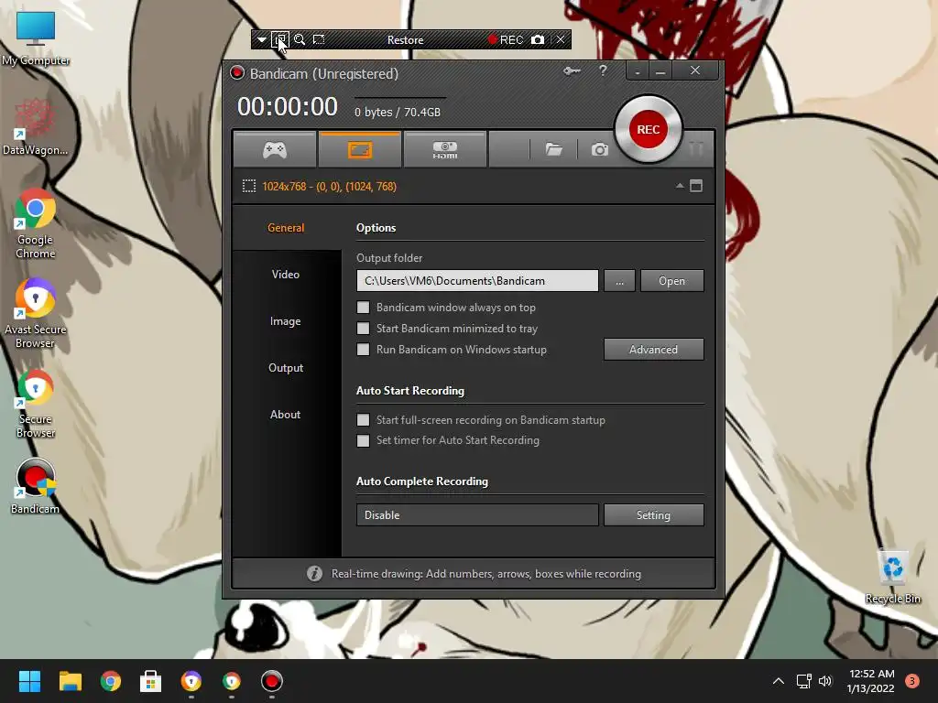Show hidden tray icons chevron
938x703 pixels.
(779, 681)
